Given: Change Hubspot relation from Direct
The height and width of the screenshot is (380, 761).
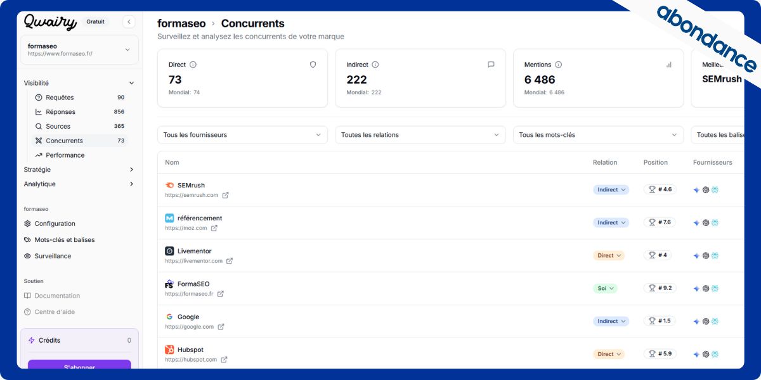Looking at the screenshot, I should coord(609,354).
